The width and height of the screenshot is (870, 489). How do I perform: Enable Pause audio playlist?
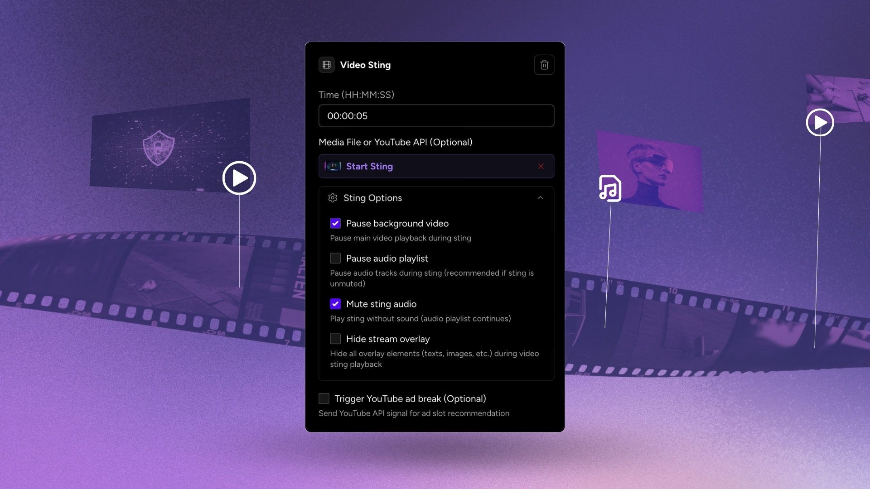(335, 258)
